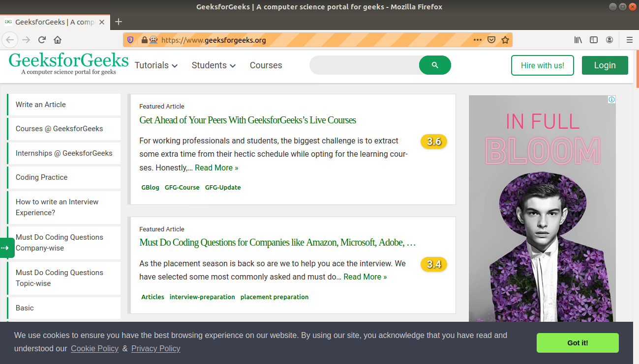Image resolution: width=639 pixels, height=364 pixels.
Task: Open Coding Practice sidebar item
Action: tap(64, 177)
